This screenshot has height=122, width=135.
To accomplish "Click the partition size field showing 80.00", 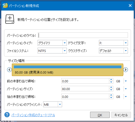I will click(x=85, y=89).
